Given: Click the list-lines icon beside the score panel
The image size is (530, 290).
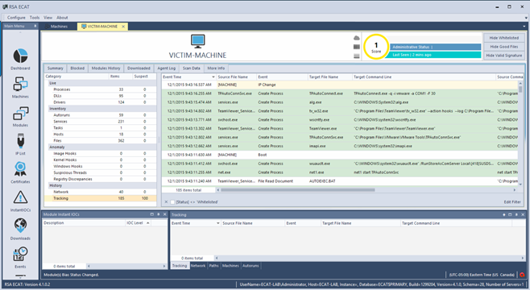Looking at the screenshot, I should click(356, 56).
